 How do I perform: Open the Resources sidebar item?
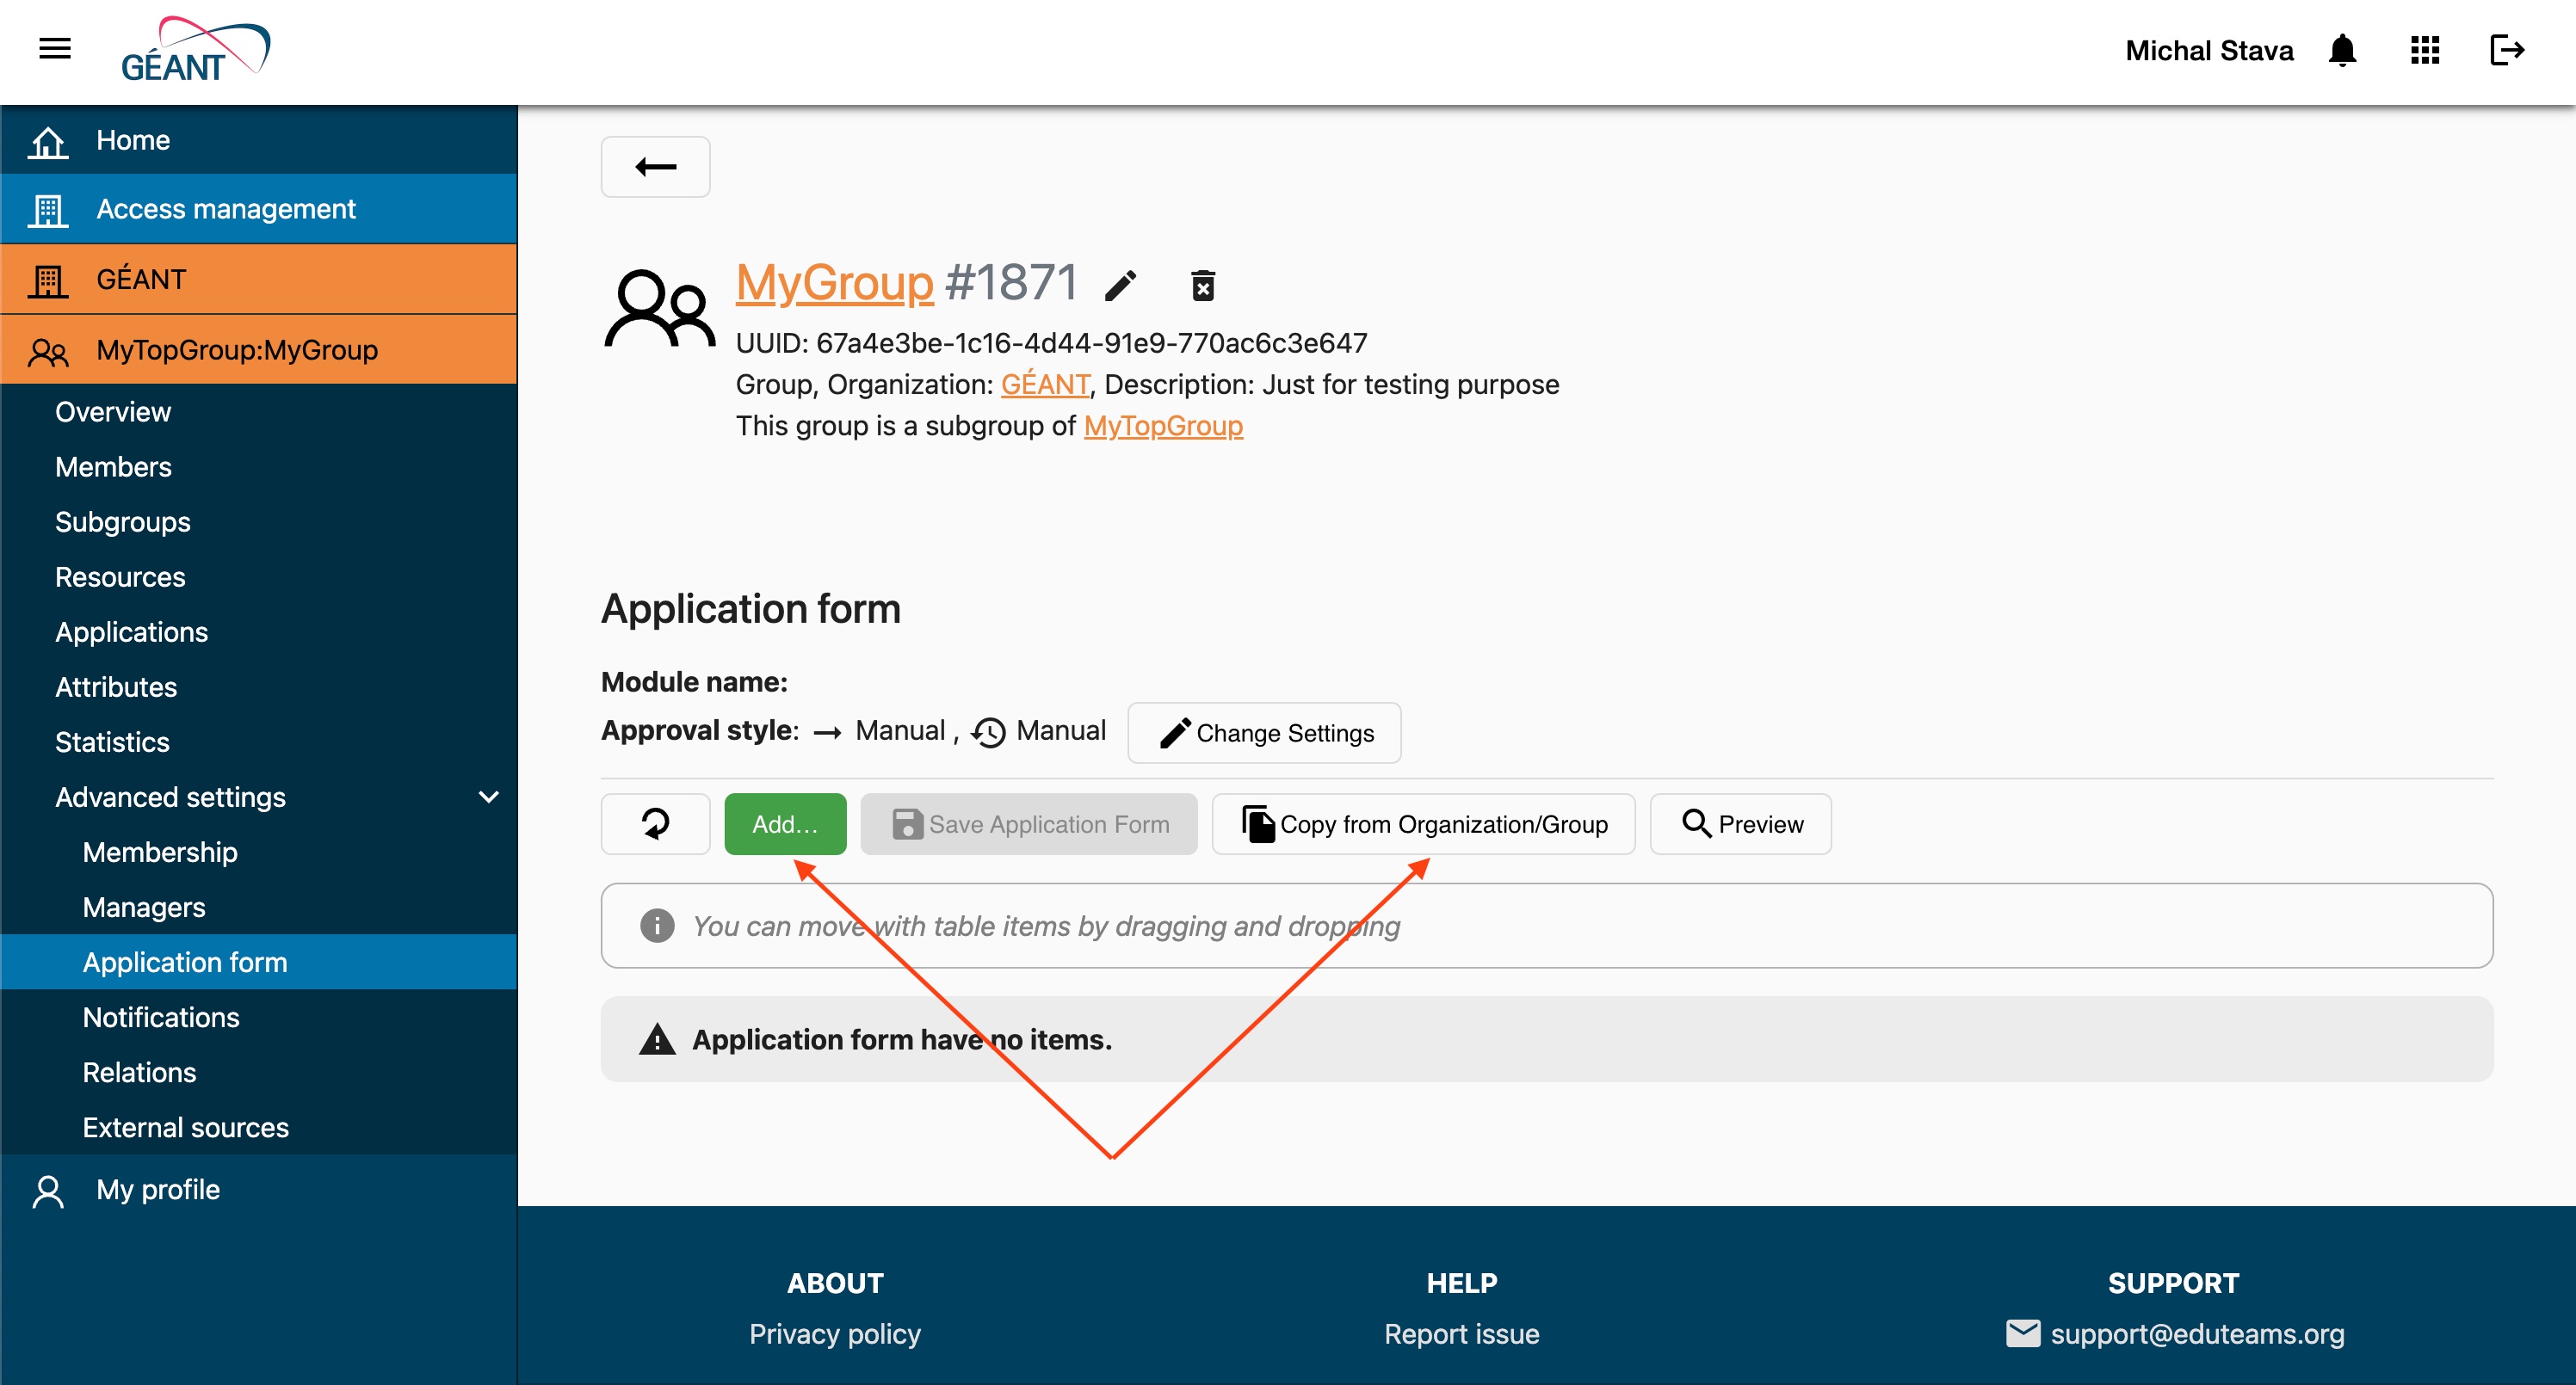pos(120,576)
